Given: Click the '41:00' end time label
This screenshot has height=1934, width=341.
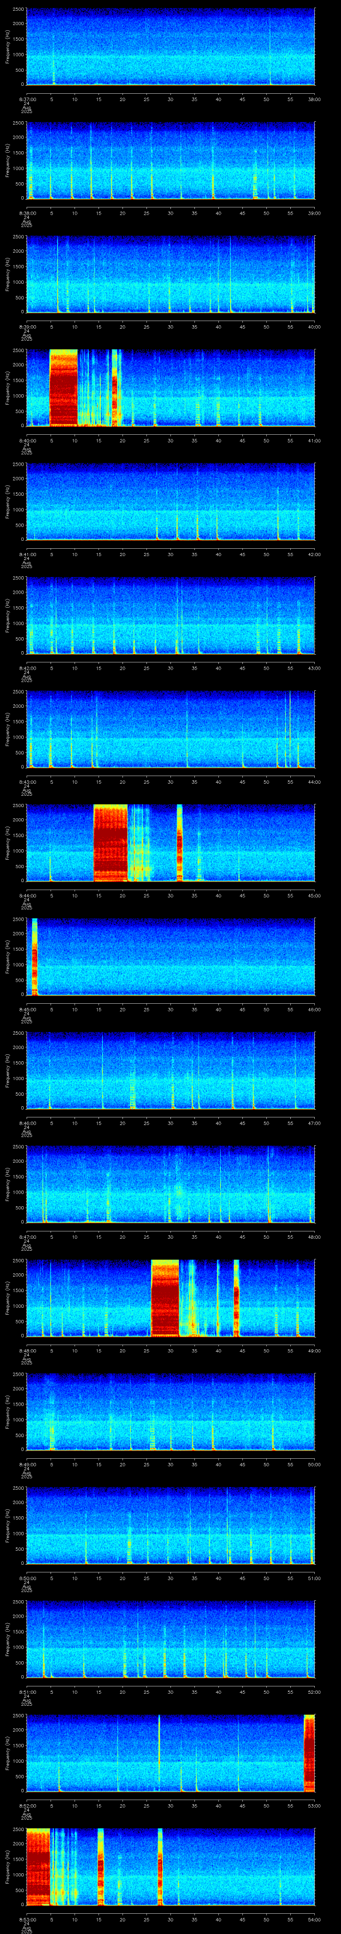Looking at the screenshot, I should (314, 441).
